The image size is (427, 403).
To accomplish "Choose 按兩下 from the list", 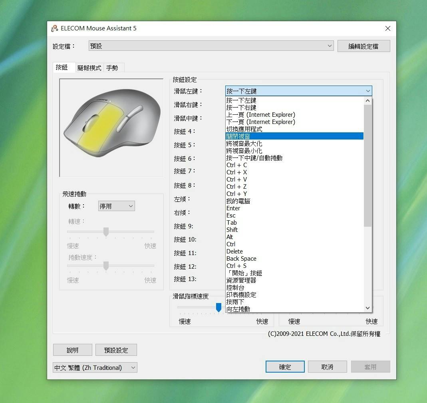I will point(295,302).
